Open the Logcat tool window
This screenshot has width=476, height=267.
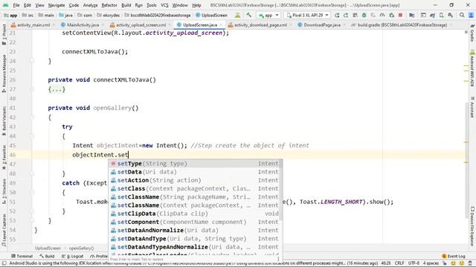[x=73, y=256]
